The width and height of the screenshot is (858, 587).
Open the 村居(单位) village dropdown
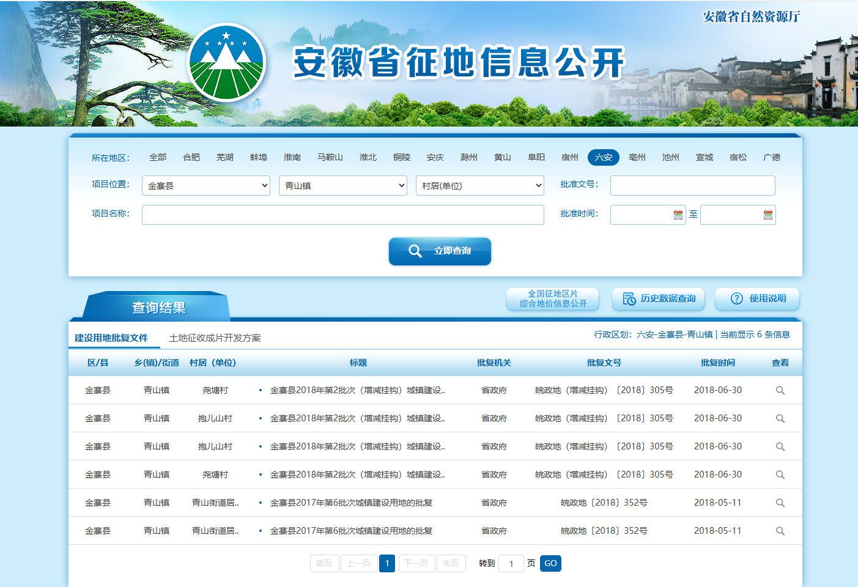click(x=480, y=185)
